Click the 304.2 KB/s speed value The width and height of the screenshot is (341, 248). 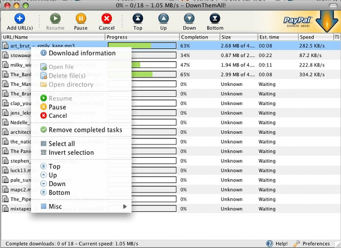(312, 74)
